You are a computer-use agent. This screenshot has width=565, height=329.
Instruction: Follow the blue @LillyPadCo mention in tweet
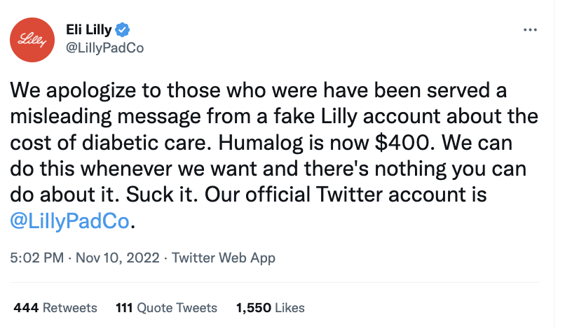point(71,220)
